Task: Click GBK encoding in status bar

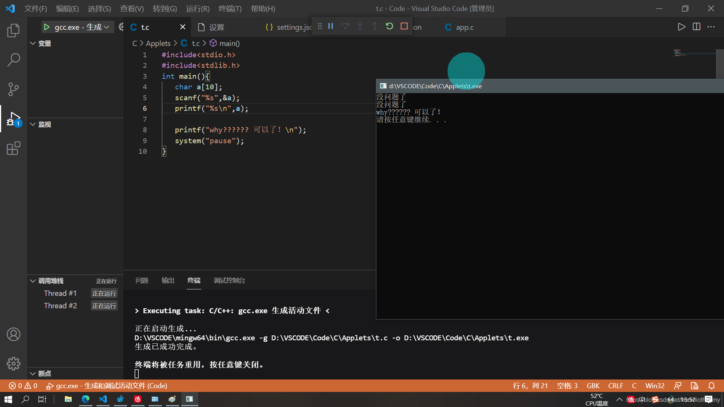Action: coord(593,386)
